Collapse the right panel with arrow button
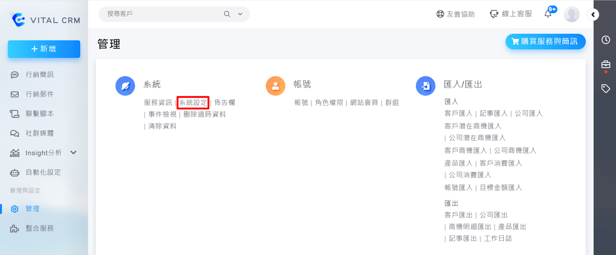Screen dimensions: 616x255 click(593, 15)
